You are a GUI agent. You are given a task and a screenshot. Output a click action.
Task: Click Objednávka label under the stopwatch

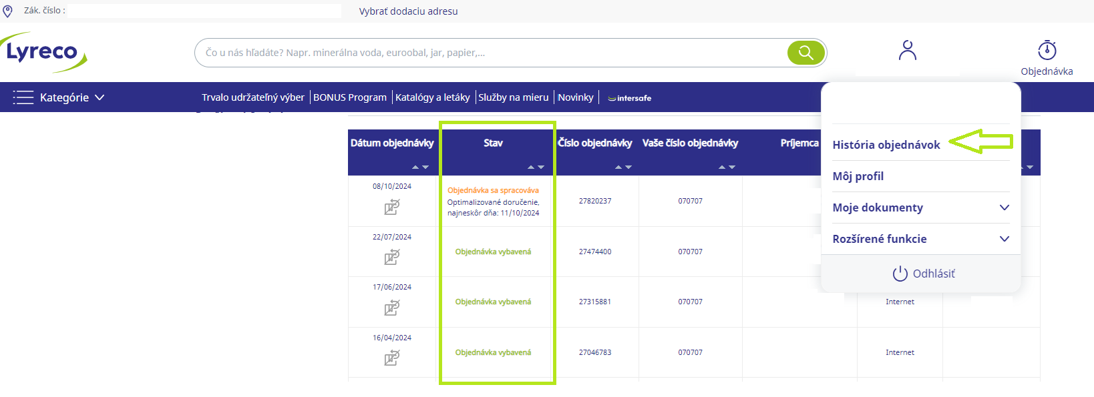click(1047, 71)
